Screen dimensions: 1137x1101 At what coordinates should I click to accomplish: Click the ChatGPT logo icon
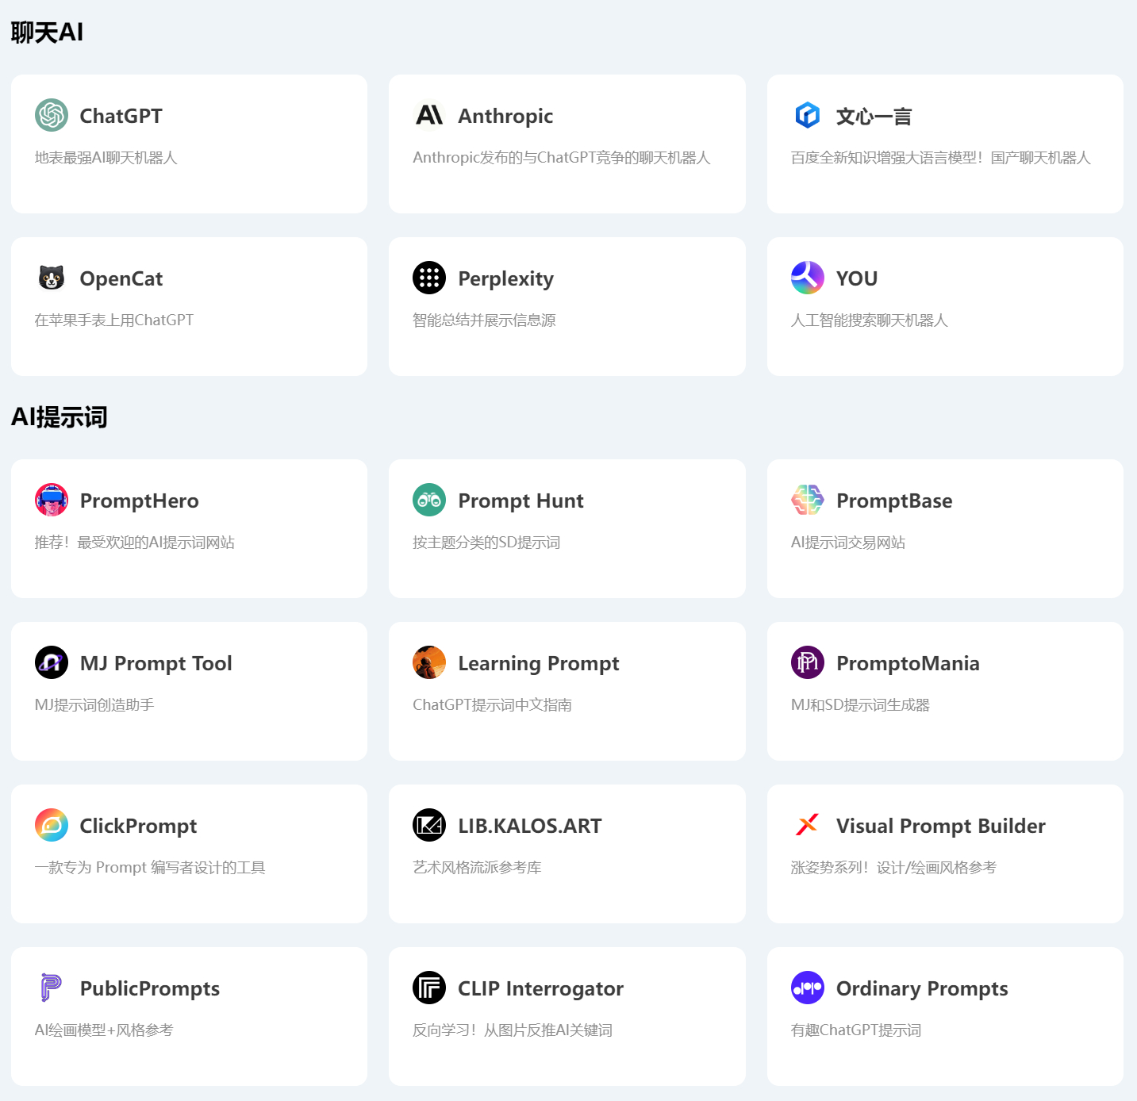coord(52,115)
